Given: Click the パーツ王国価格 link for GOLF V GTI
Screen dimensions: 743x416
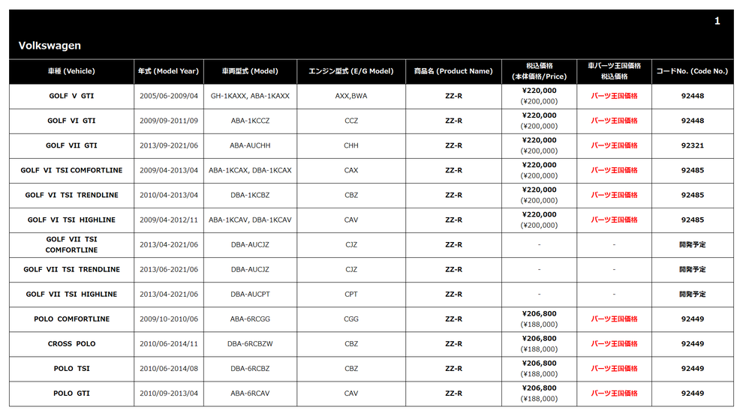Looking at the screenshot, I should (614, 96).
